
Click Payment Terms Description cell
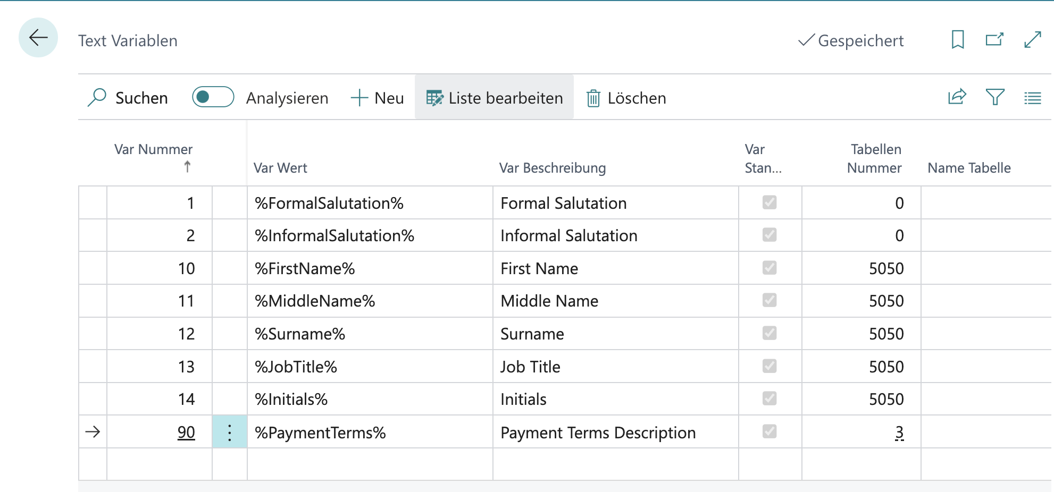[616, 432]
